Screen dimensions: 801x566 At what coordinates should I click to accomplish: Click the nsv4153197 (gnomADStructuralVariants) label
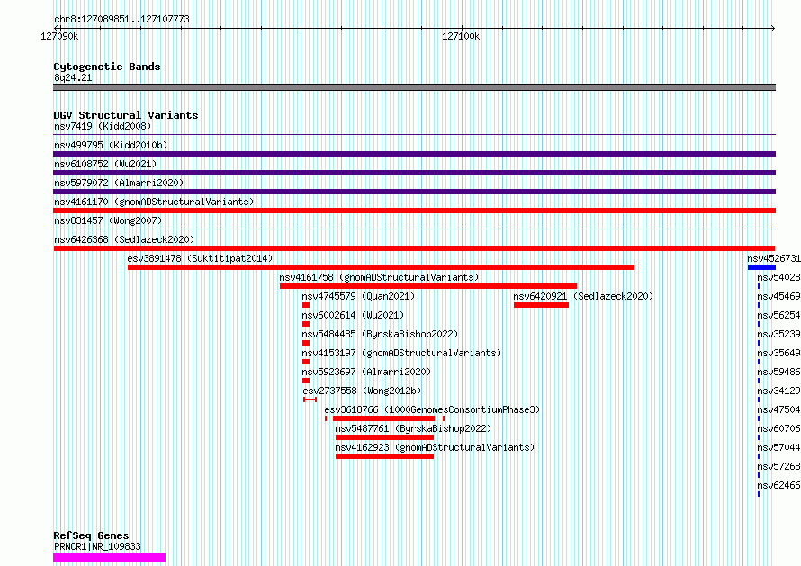401,353
